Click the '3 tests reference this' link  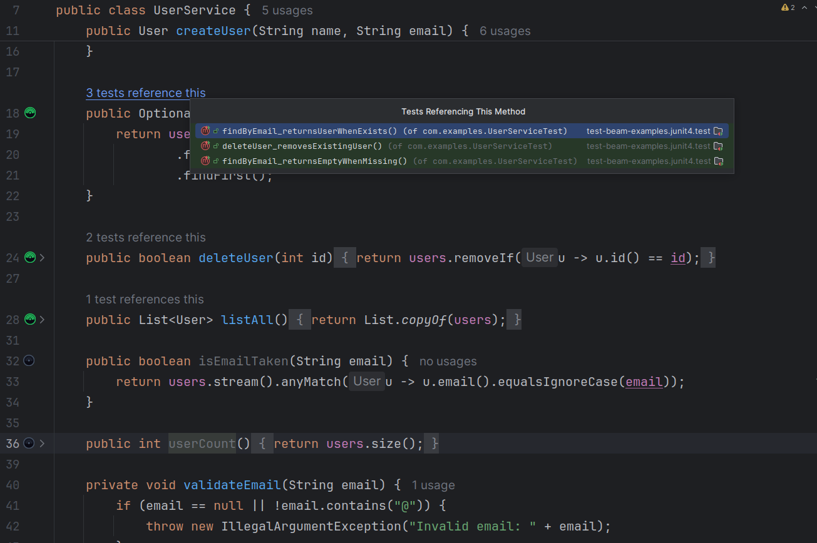coord(146,93)
